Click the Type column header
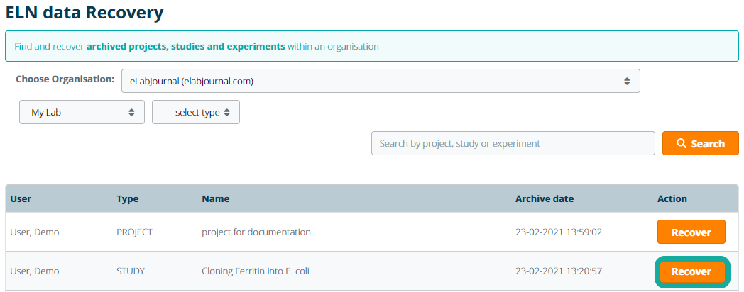Viewport: 744px width, 292px height. click(128, 199)
